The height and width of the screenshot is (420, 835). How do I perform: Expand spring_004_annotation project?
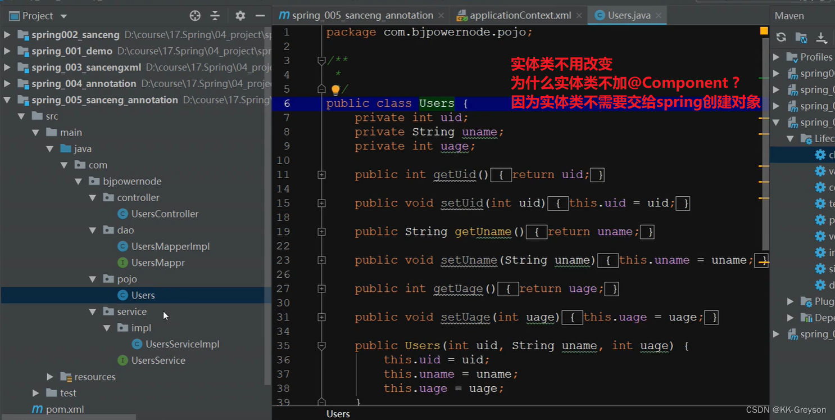click(x=7, y=84)
